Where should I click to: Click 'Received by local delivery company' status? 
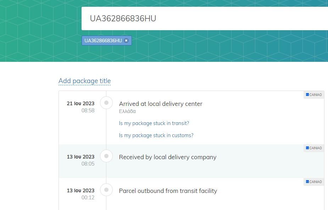[168, 157]
